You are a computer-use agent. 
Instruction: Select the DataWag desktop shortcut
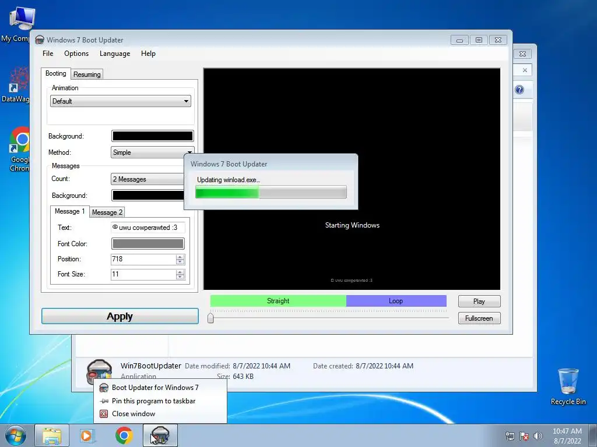pos(16,84)
